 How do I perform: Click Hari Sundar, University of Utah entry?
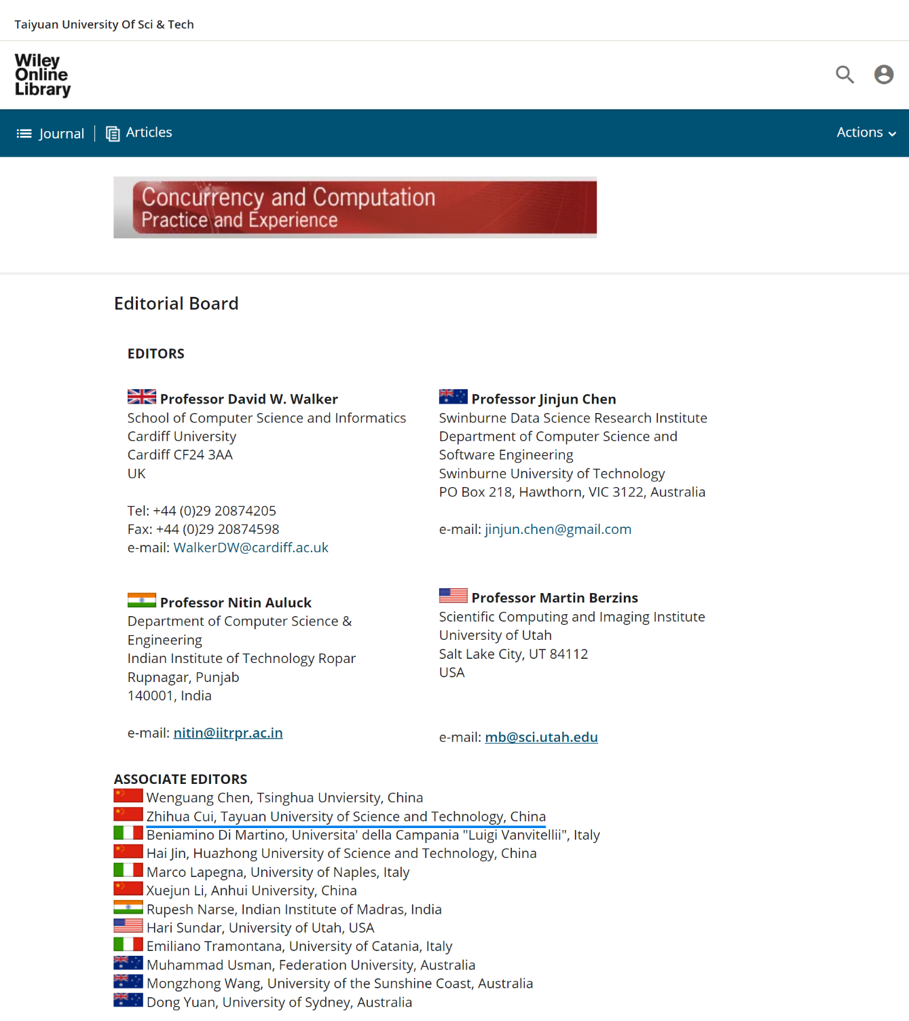261,928
